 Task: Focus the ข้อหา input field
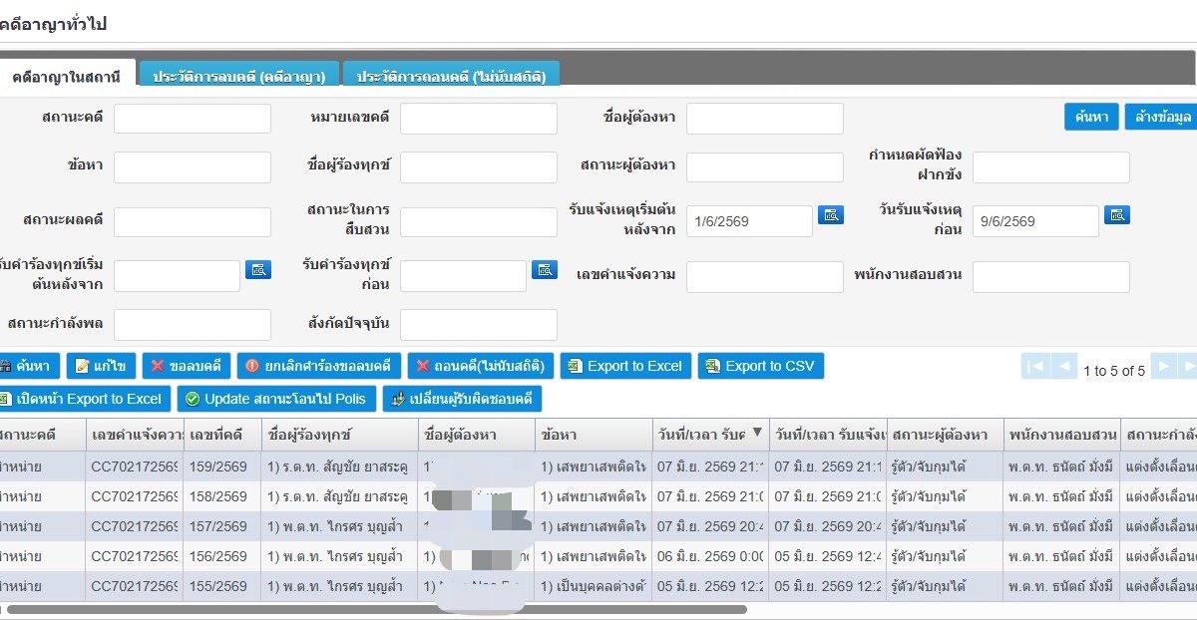tap(193, 166)
